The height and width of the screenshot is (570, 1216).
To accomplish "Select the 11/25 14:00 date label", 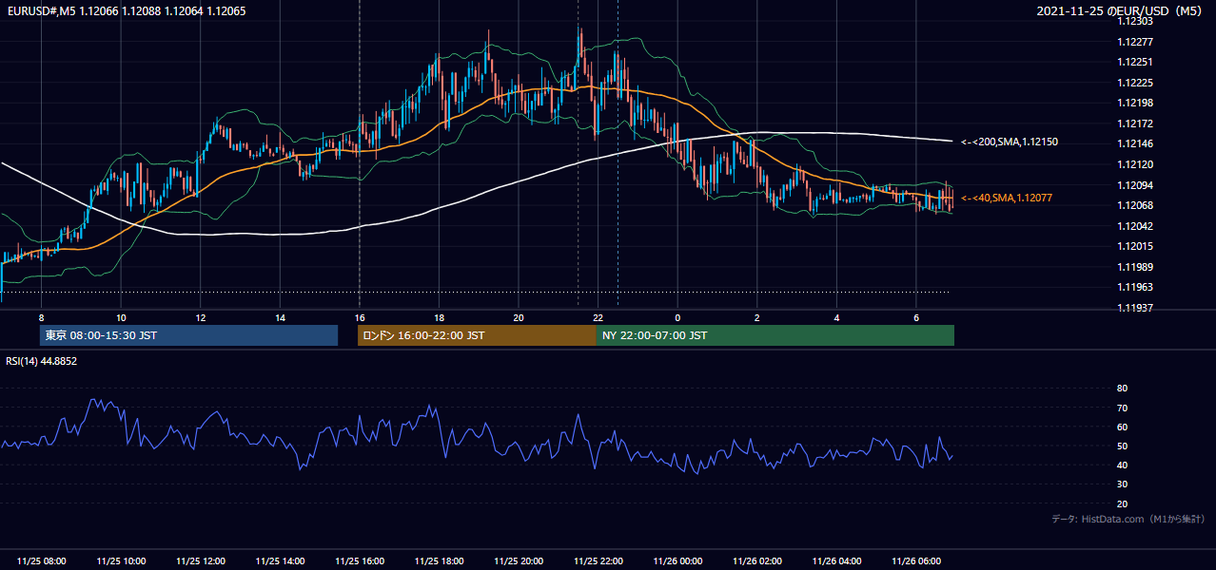I will (x=280, y=561).
